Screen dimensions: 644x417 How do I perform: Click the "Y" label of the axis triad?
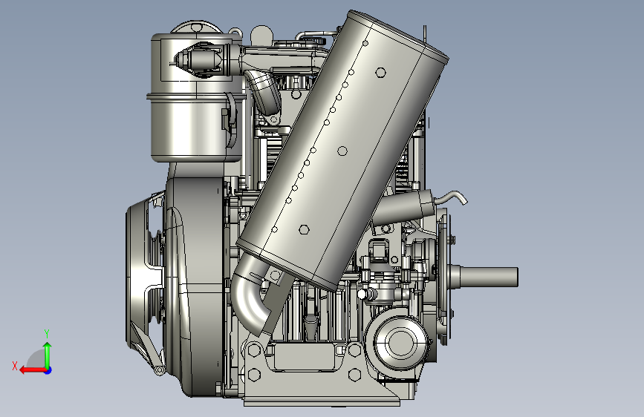click(47, 334)
